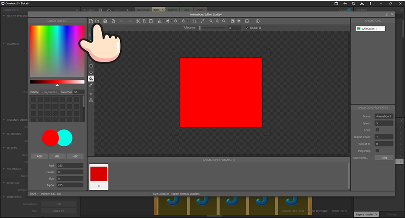Switch to the HEX color tab

click(x=75, y=156)
